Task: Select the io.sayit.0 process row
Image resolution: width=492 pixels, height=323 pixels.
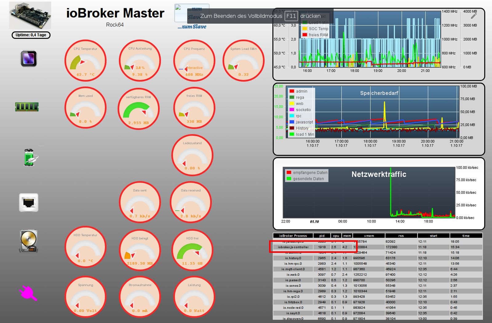Action: pyautogui.click(x=378, y=313)
